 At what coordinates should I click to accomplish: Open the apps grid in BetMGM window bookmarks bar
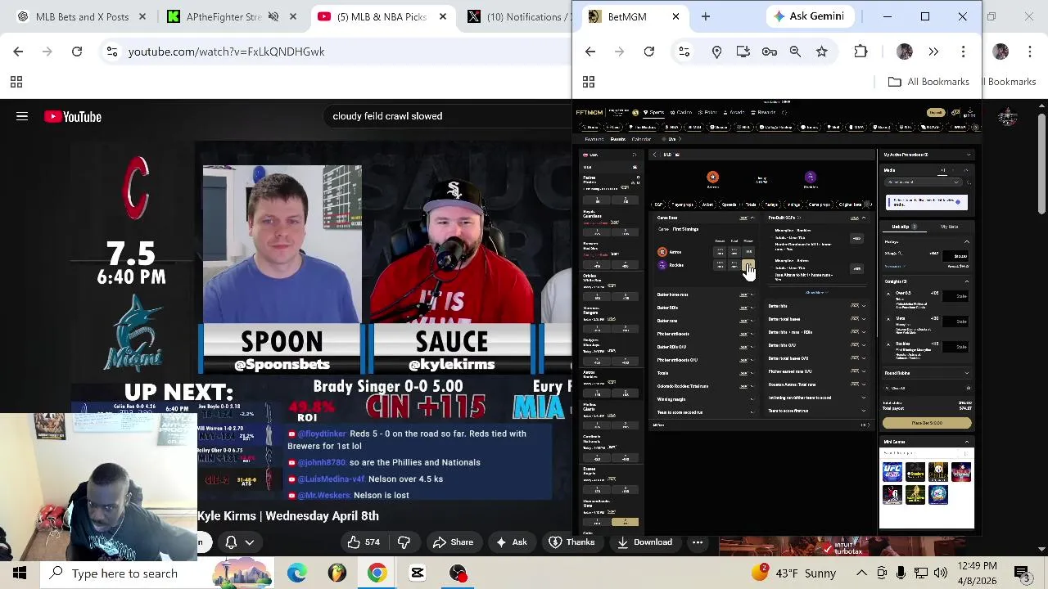tap(588, 82)
